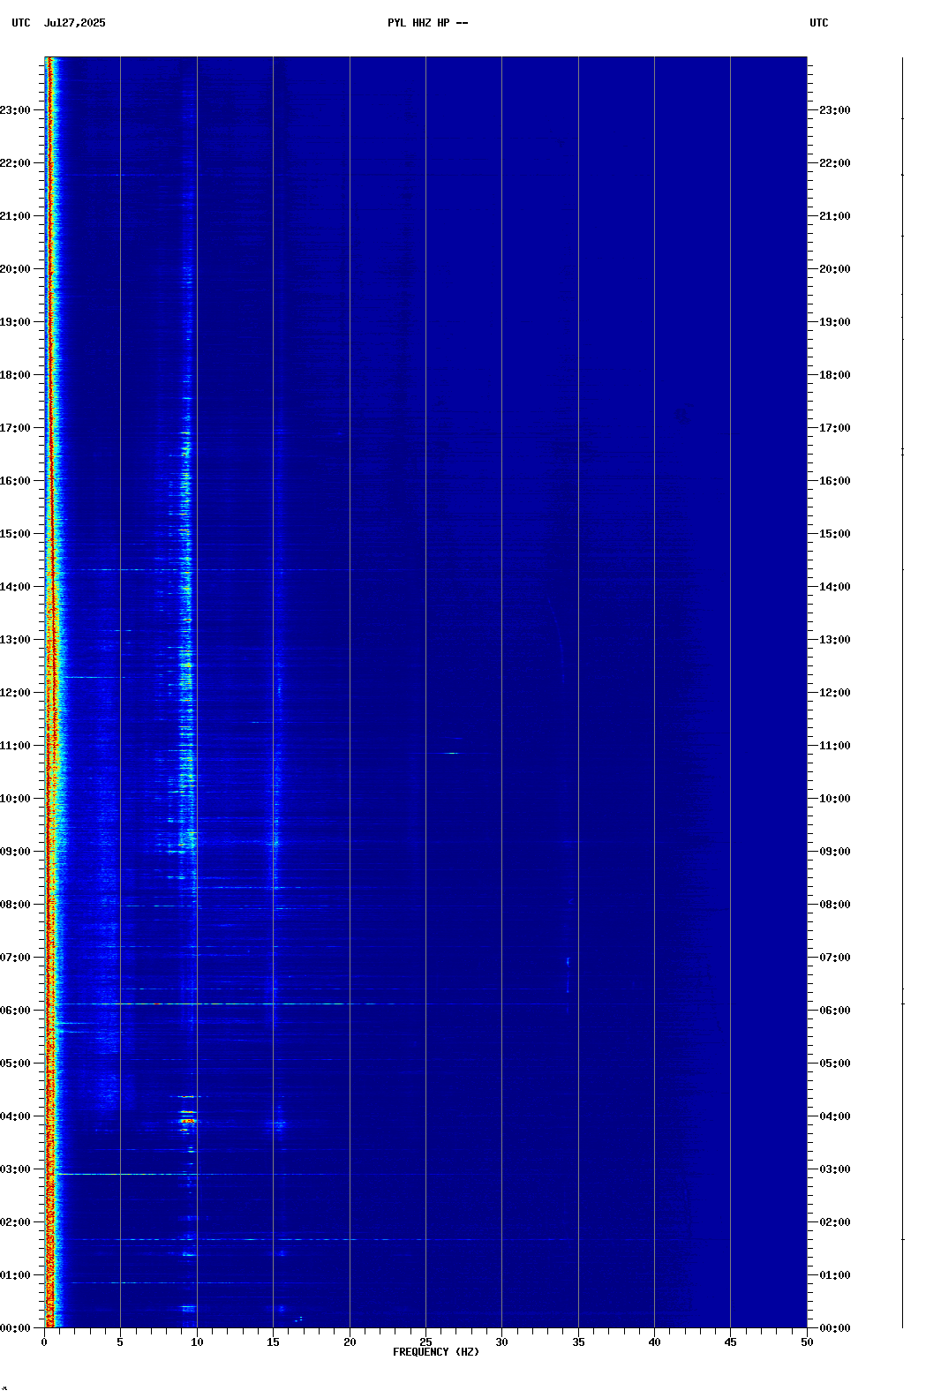The width and height of the screenshot is (941, 1398).
Task: Click the '00:00' label on the left time axis
Action: point(15,1328)
